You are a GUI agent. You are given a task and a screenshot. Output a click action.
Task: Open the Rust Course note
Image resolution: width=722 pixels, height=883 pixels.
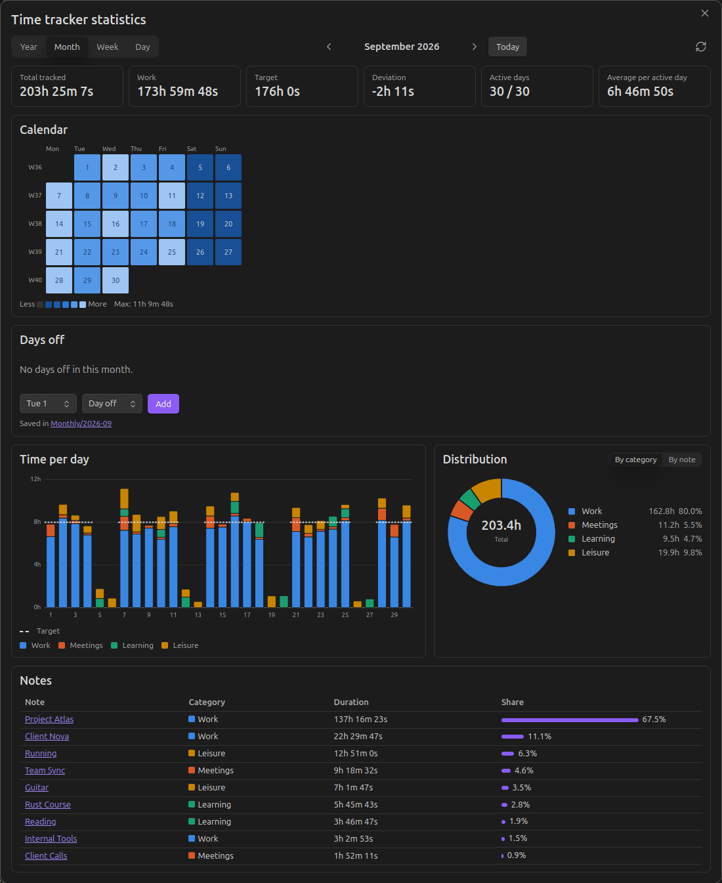pyautogui.click(x=48, y=805)
